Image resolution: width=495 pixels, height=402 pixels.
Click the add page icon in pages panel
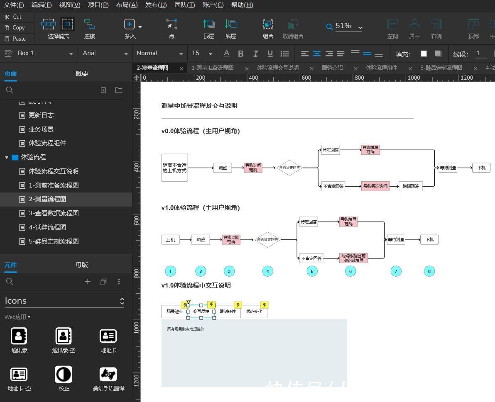(x=103, y=90)
